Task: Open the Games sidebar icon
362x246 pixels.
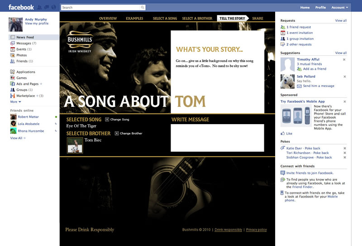Action: (13, 78)
